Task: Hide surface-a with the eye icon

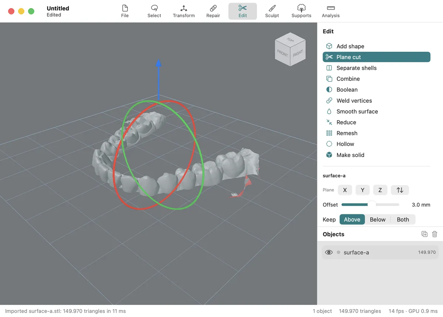Action: point(329,252)
